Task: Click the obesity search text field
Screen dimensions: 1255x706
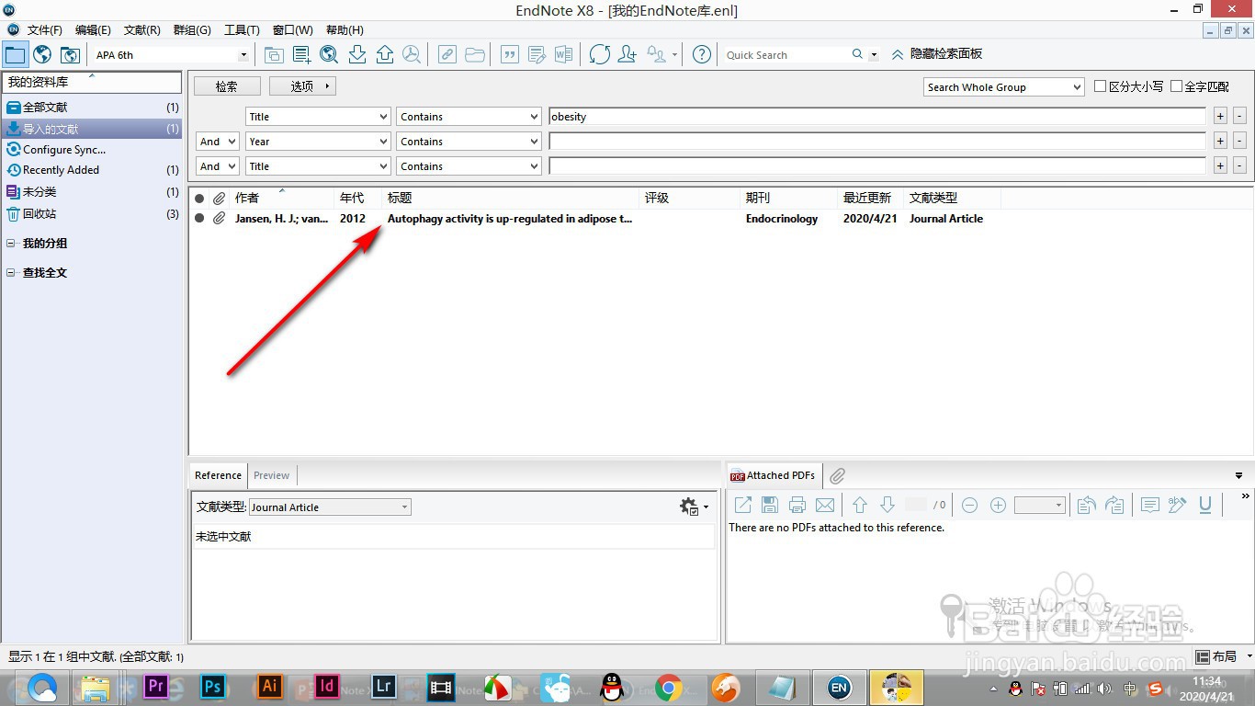Action: point(876,117)
